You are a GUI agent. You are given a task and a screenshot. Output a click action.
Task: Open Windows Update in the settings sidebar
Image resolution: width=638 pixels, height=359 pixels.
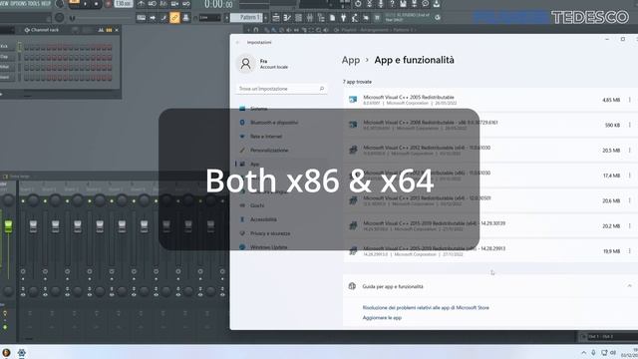[268, 247]
